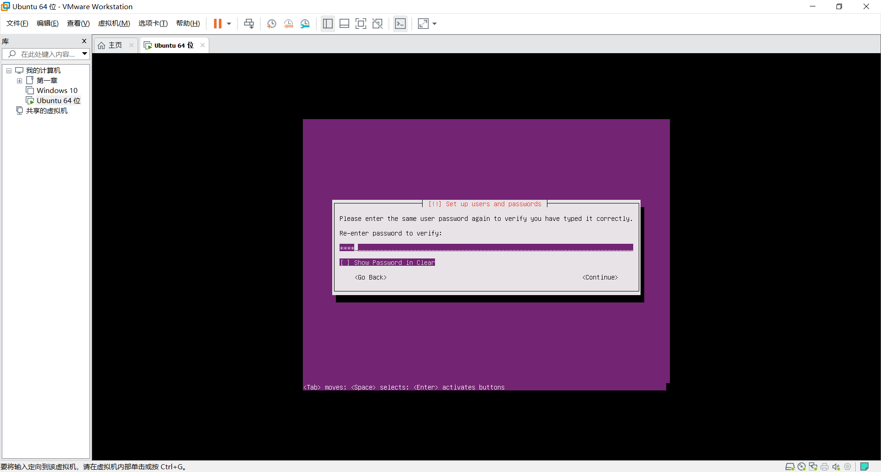The image size is (881, 472).
Task: Minimize the VMware Workstation window
Action: pos(813,6)
